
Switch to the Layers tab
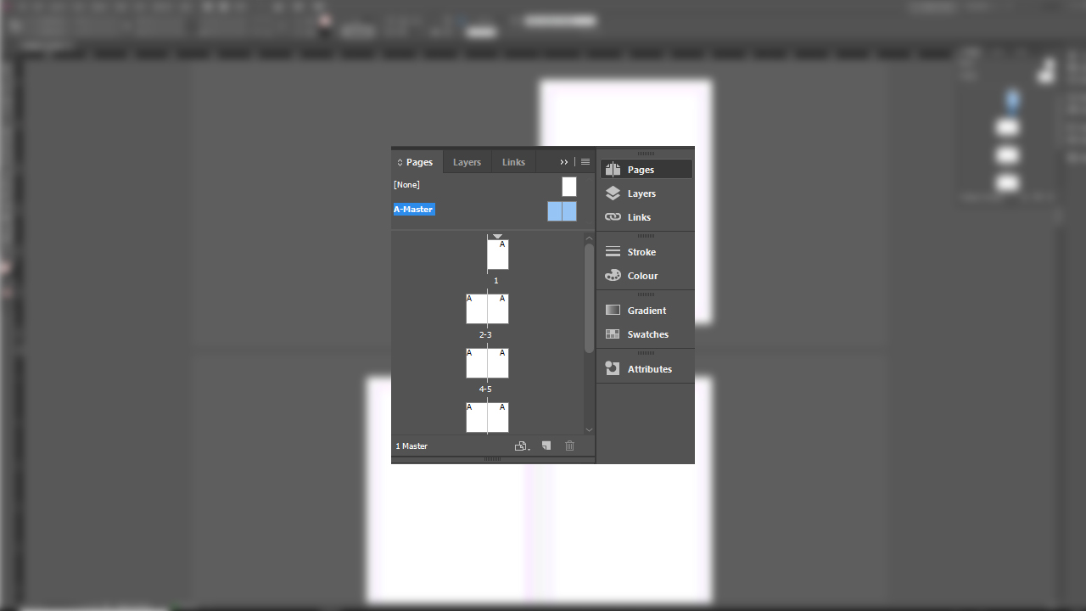pyautogui.click(x=467, y=162)
